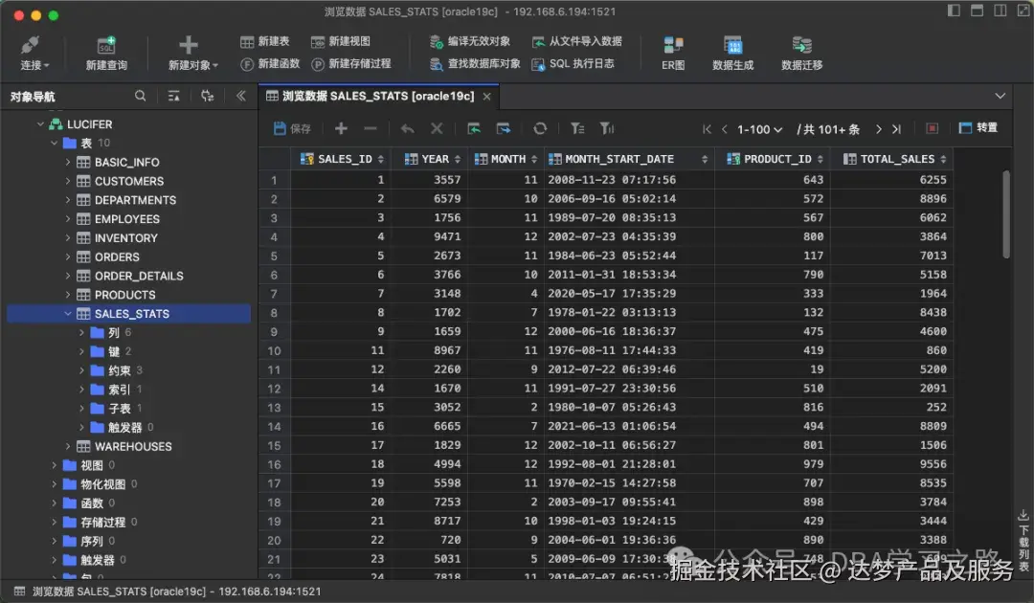The image size is (1034, 603).
Task: Select row number 5 header
Action: pyautogui.click(x=274, y=256)
